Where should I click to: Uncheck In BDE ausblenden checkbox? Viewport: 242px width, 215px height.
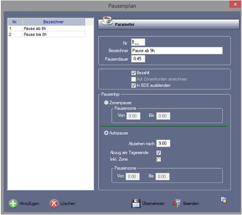pyautogui.click(x=134, y=85)
